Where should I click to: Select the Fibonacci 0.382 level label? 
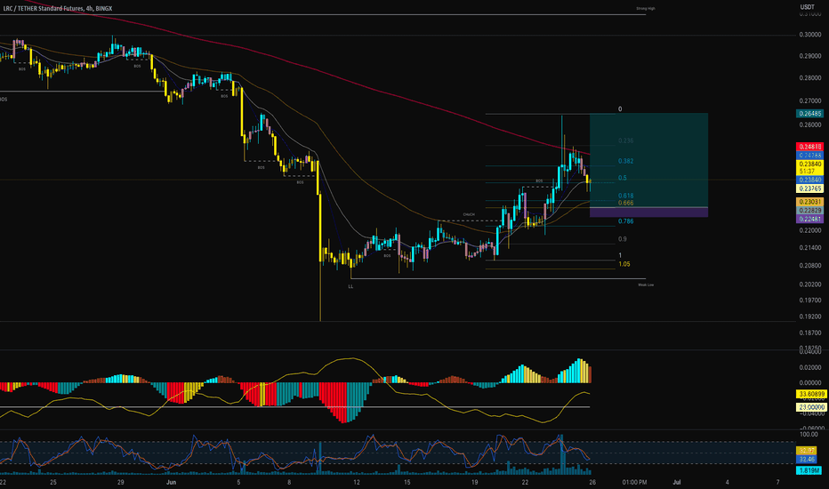(625, 161)
